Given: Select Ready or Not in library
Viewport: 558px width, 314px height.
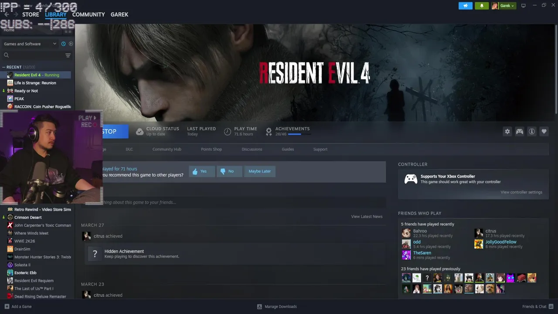Looking at the screenshot, I should pos(26,91).
